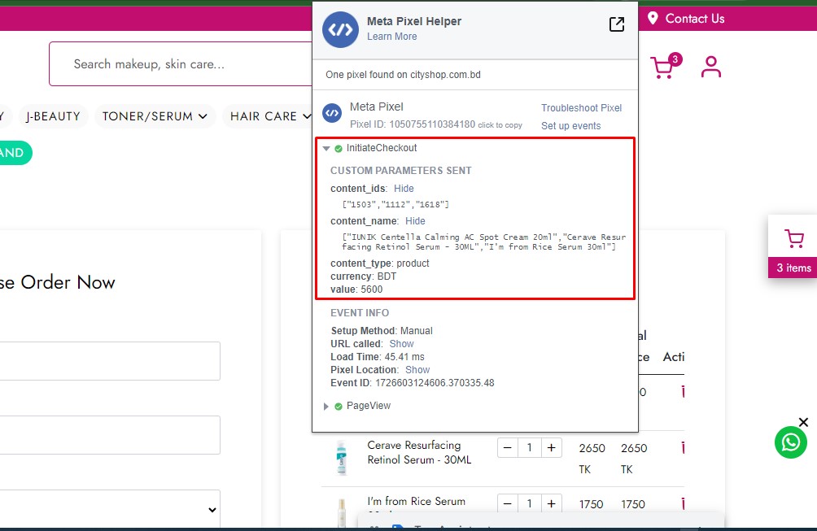The height and width of the screenshot is (531, 817).
Task: Click the Meta Pixel Helper logo icon
Action: click(340, 30)
